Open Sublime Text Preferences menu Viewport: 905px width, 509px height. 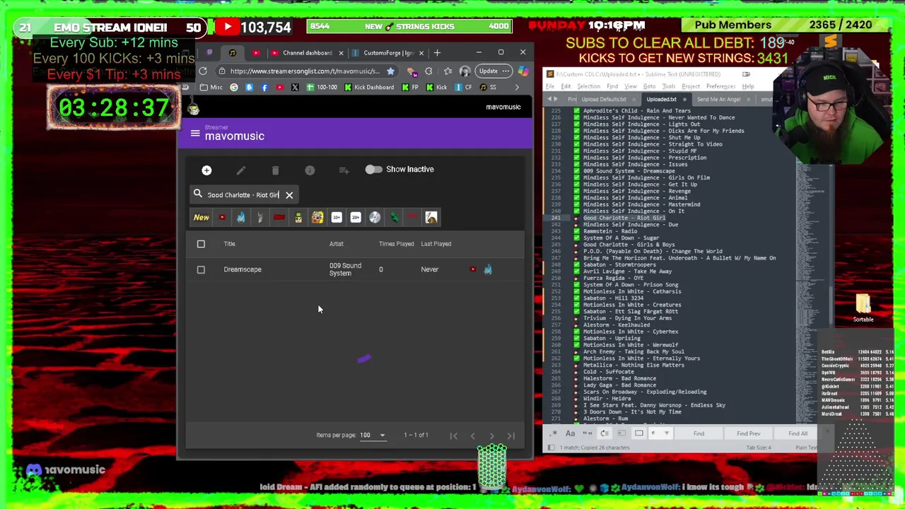coord(720,86)
